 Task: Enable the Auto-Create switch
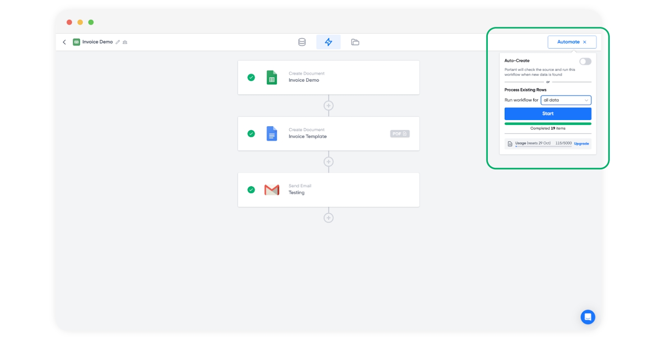click(x=585, y=61)
